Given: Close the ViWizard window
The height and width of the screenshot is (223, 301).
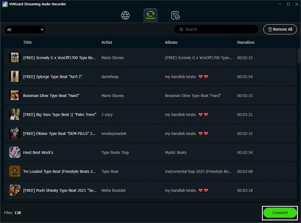Looking at the screenshot, I should pos(297,4).
